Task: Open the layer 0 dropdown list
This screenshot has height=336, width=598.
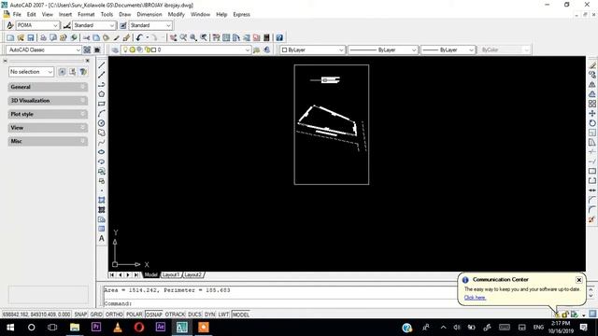Action: point(186,49)
